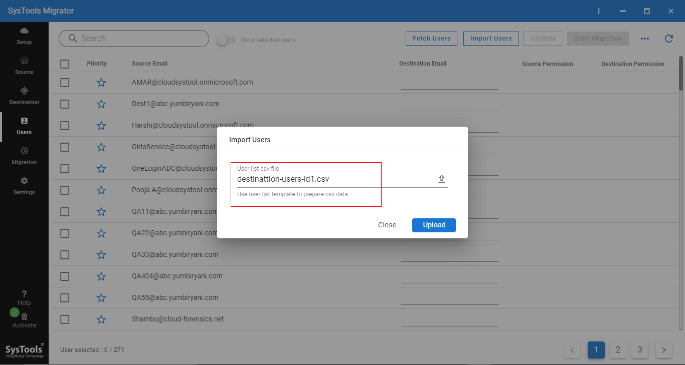Go to the Source sidebar section
685x365 pixels.
tap(24, 66)
